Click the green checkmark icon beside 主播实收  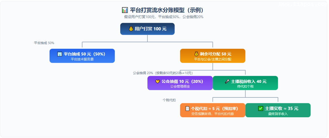tap(261, 109)
